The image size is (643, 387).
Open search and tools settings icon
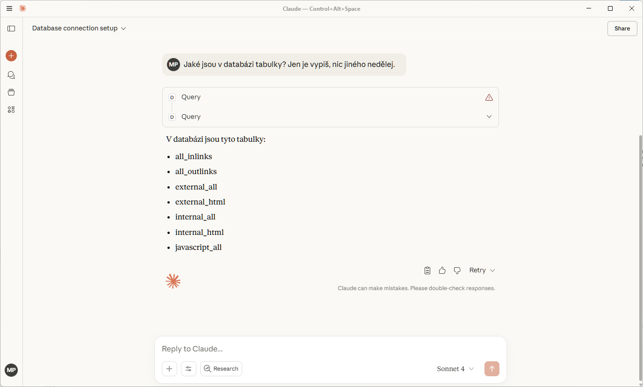(188, 369)
